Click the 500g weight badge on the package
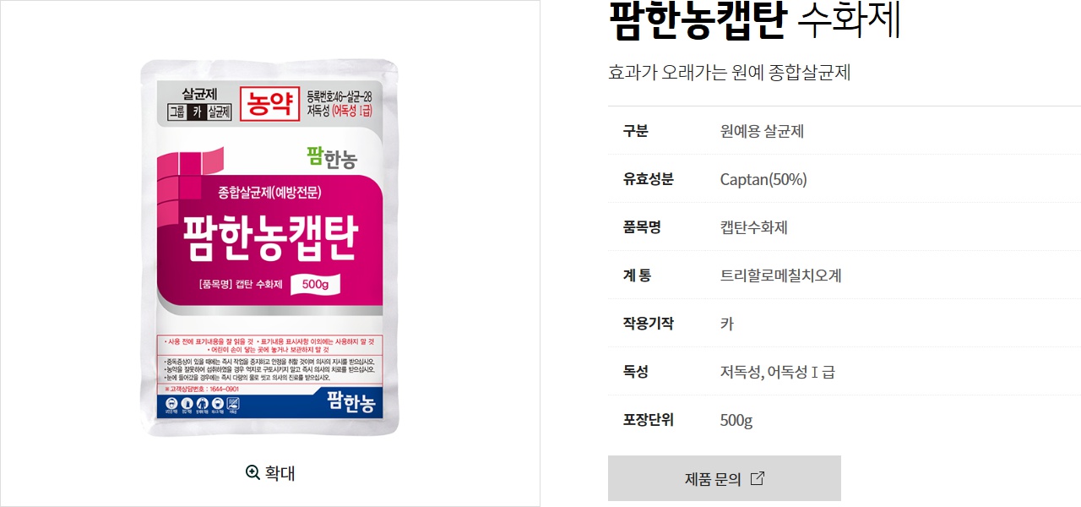 point(315,285)
